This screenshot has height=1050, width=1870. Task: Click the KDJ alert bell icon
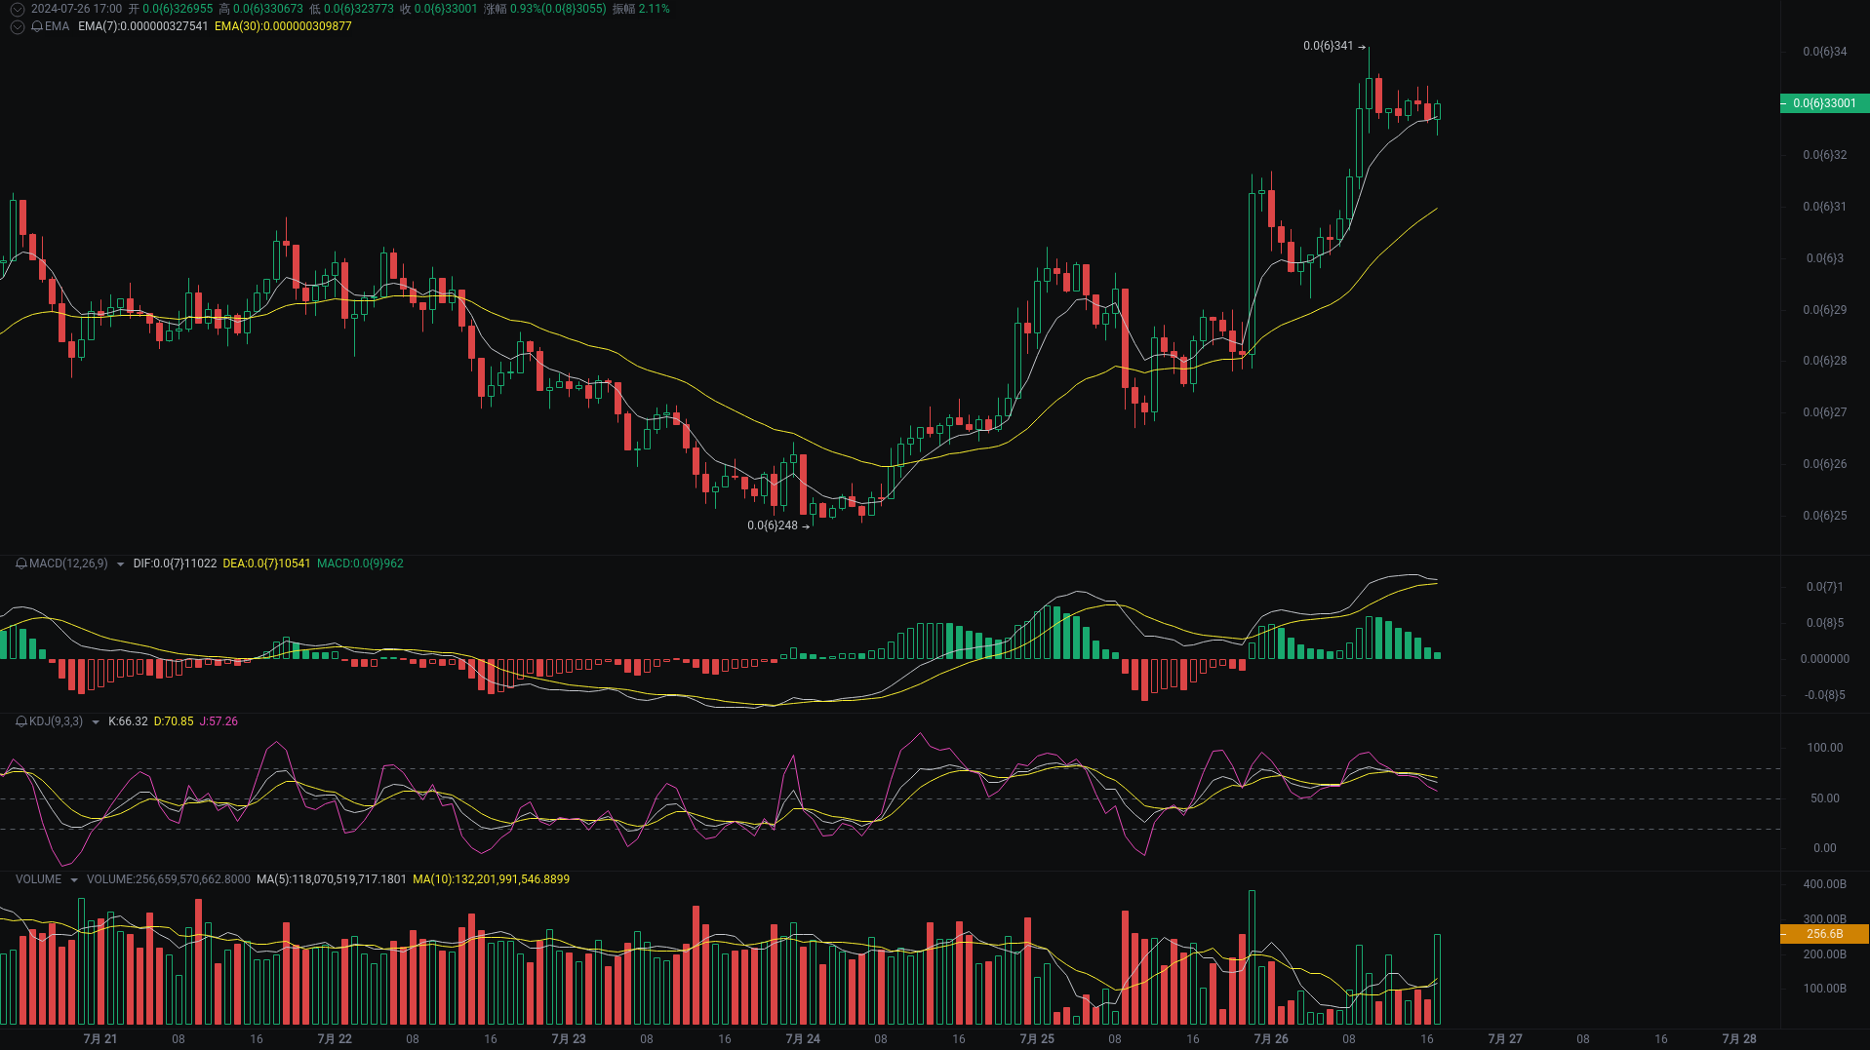click(21, 721)
